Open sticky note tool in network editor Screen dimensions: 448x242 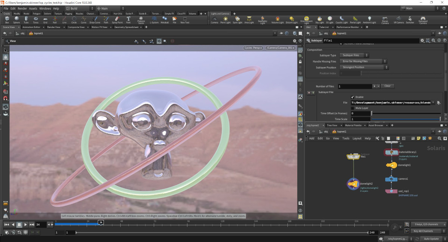[x=419, y=138]
